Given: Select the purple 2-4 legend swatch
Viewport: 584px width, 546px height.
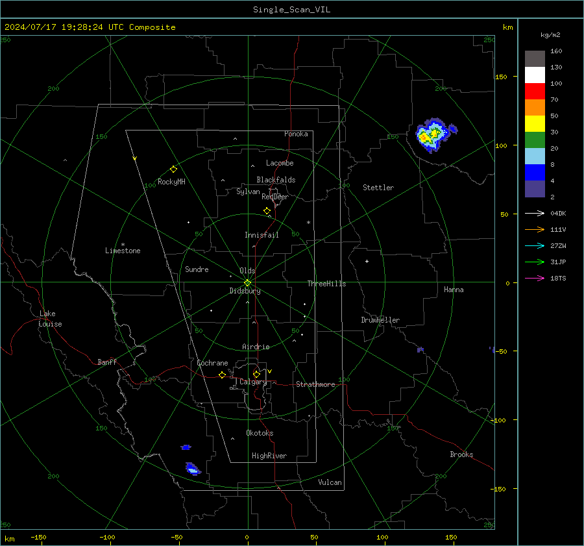Looking at the screenshot, I should [x=535, y=188].
